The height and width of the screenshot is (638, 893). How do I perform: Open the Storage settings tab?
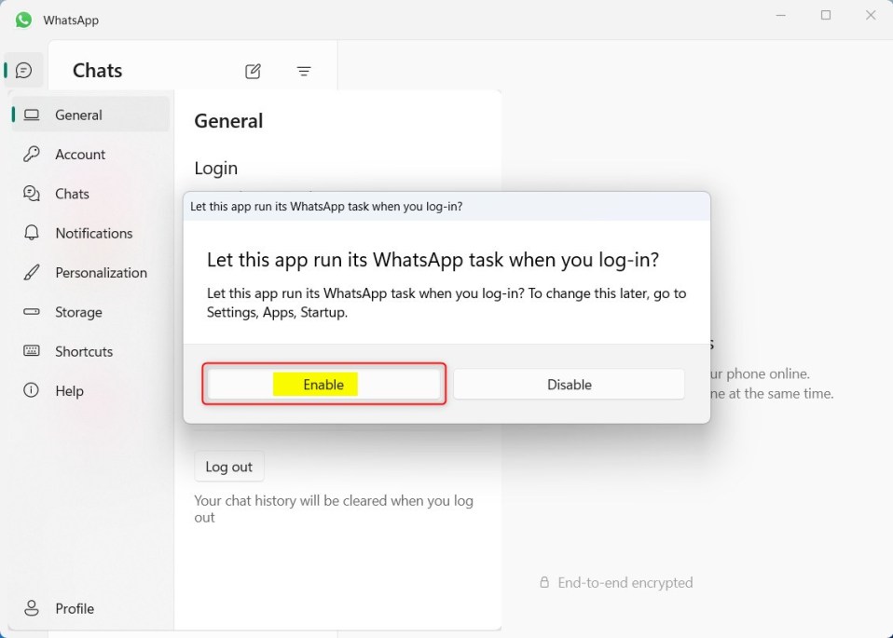click(90, 312)
